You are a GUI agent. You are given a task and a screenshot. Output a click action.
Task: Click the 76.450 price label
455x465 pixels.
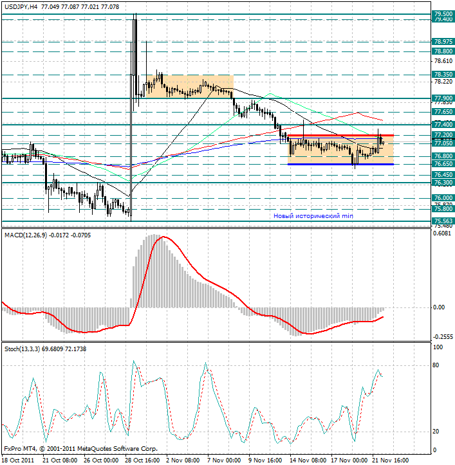click(443, 175)
